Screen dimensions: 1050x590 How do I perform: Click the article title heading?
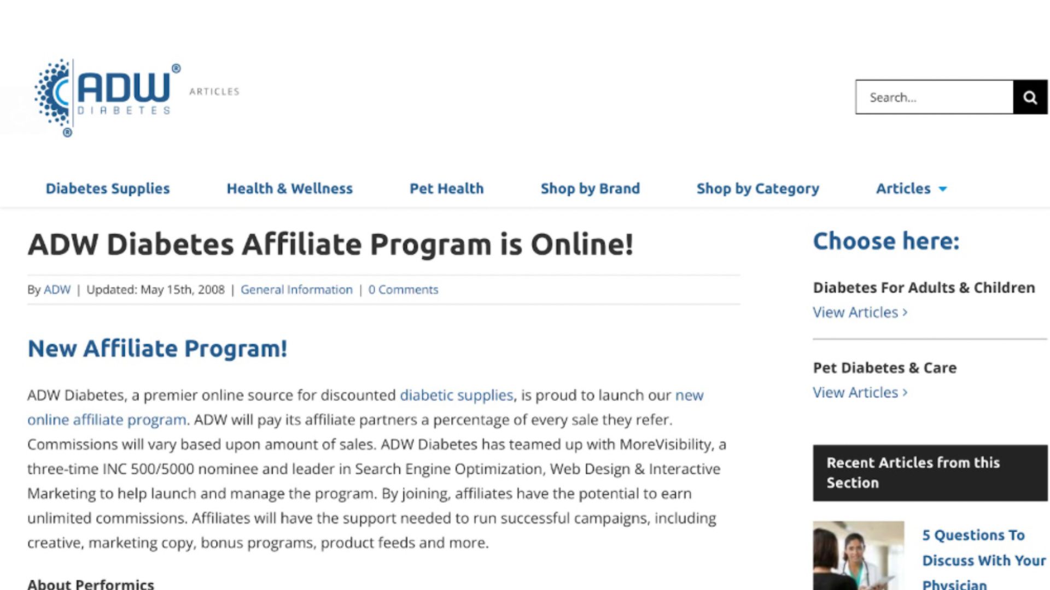coord(330,244)
